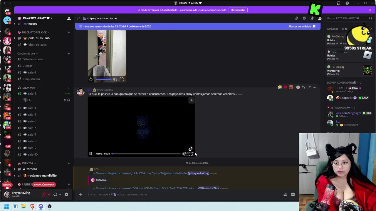Viewport: 376px width, 211px height.
Task: Open the add reaction smiley picker
Action: click(x=298, y=87)
